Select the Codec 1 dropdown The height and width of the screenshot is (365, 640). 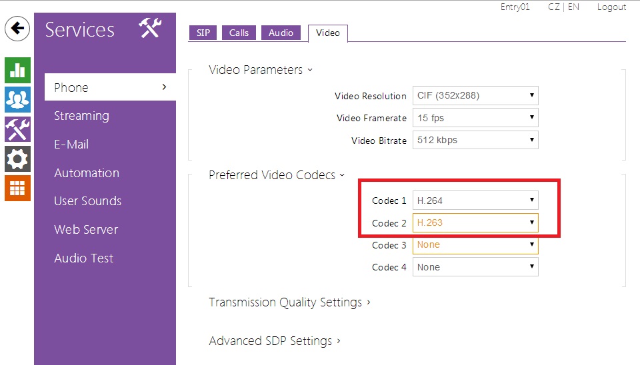[x=475, y=200]
